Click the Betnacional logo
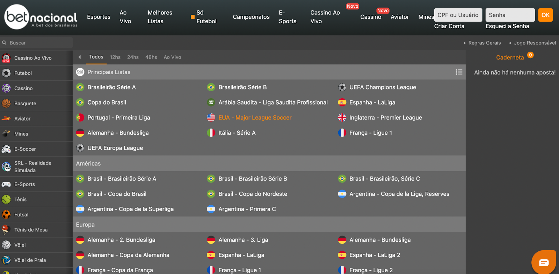Viewport: 559px width, 274px height. click(x=41, y=17)
